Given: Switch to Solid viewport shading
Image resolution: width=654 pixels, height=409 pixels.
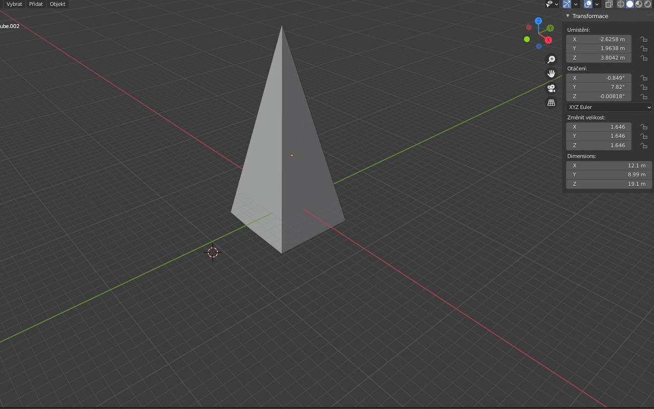Looking at the screenshot, I should point(630,4).
